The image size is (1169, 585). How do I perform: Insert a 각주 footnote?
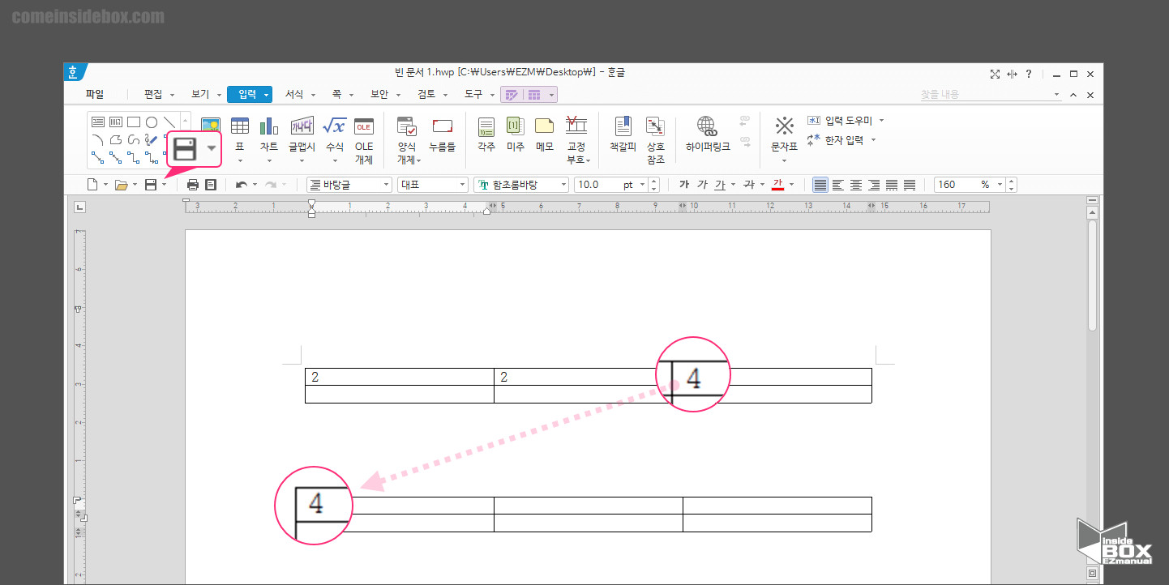coord(486,135)
